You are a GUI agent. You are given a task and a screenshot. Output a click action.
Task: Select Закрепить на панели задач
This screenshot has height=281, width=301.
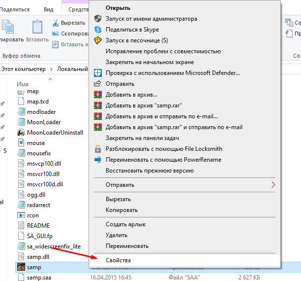tap(142, 138)
